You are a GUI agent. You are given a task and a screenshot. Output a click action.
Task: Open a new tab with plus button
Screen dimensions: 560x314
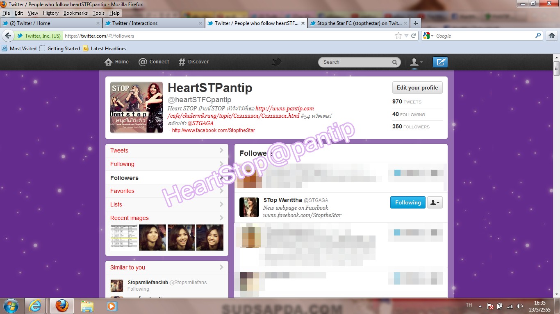pyautogui.click(x=416, y=23)
